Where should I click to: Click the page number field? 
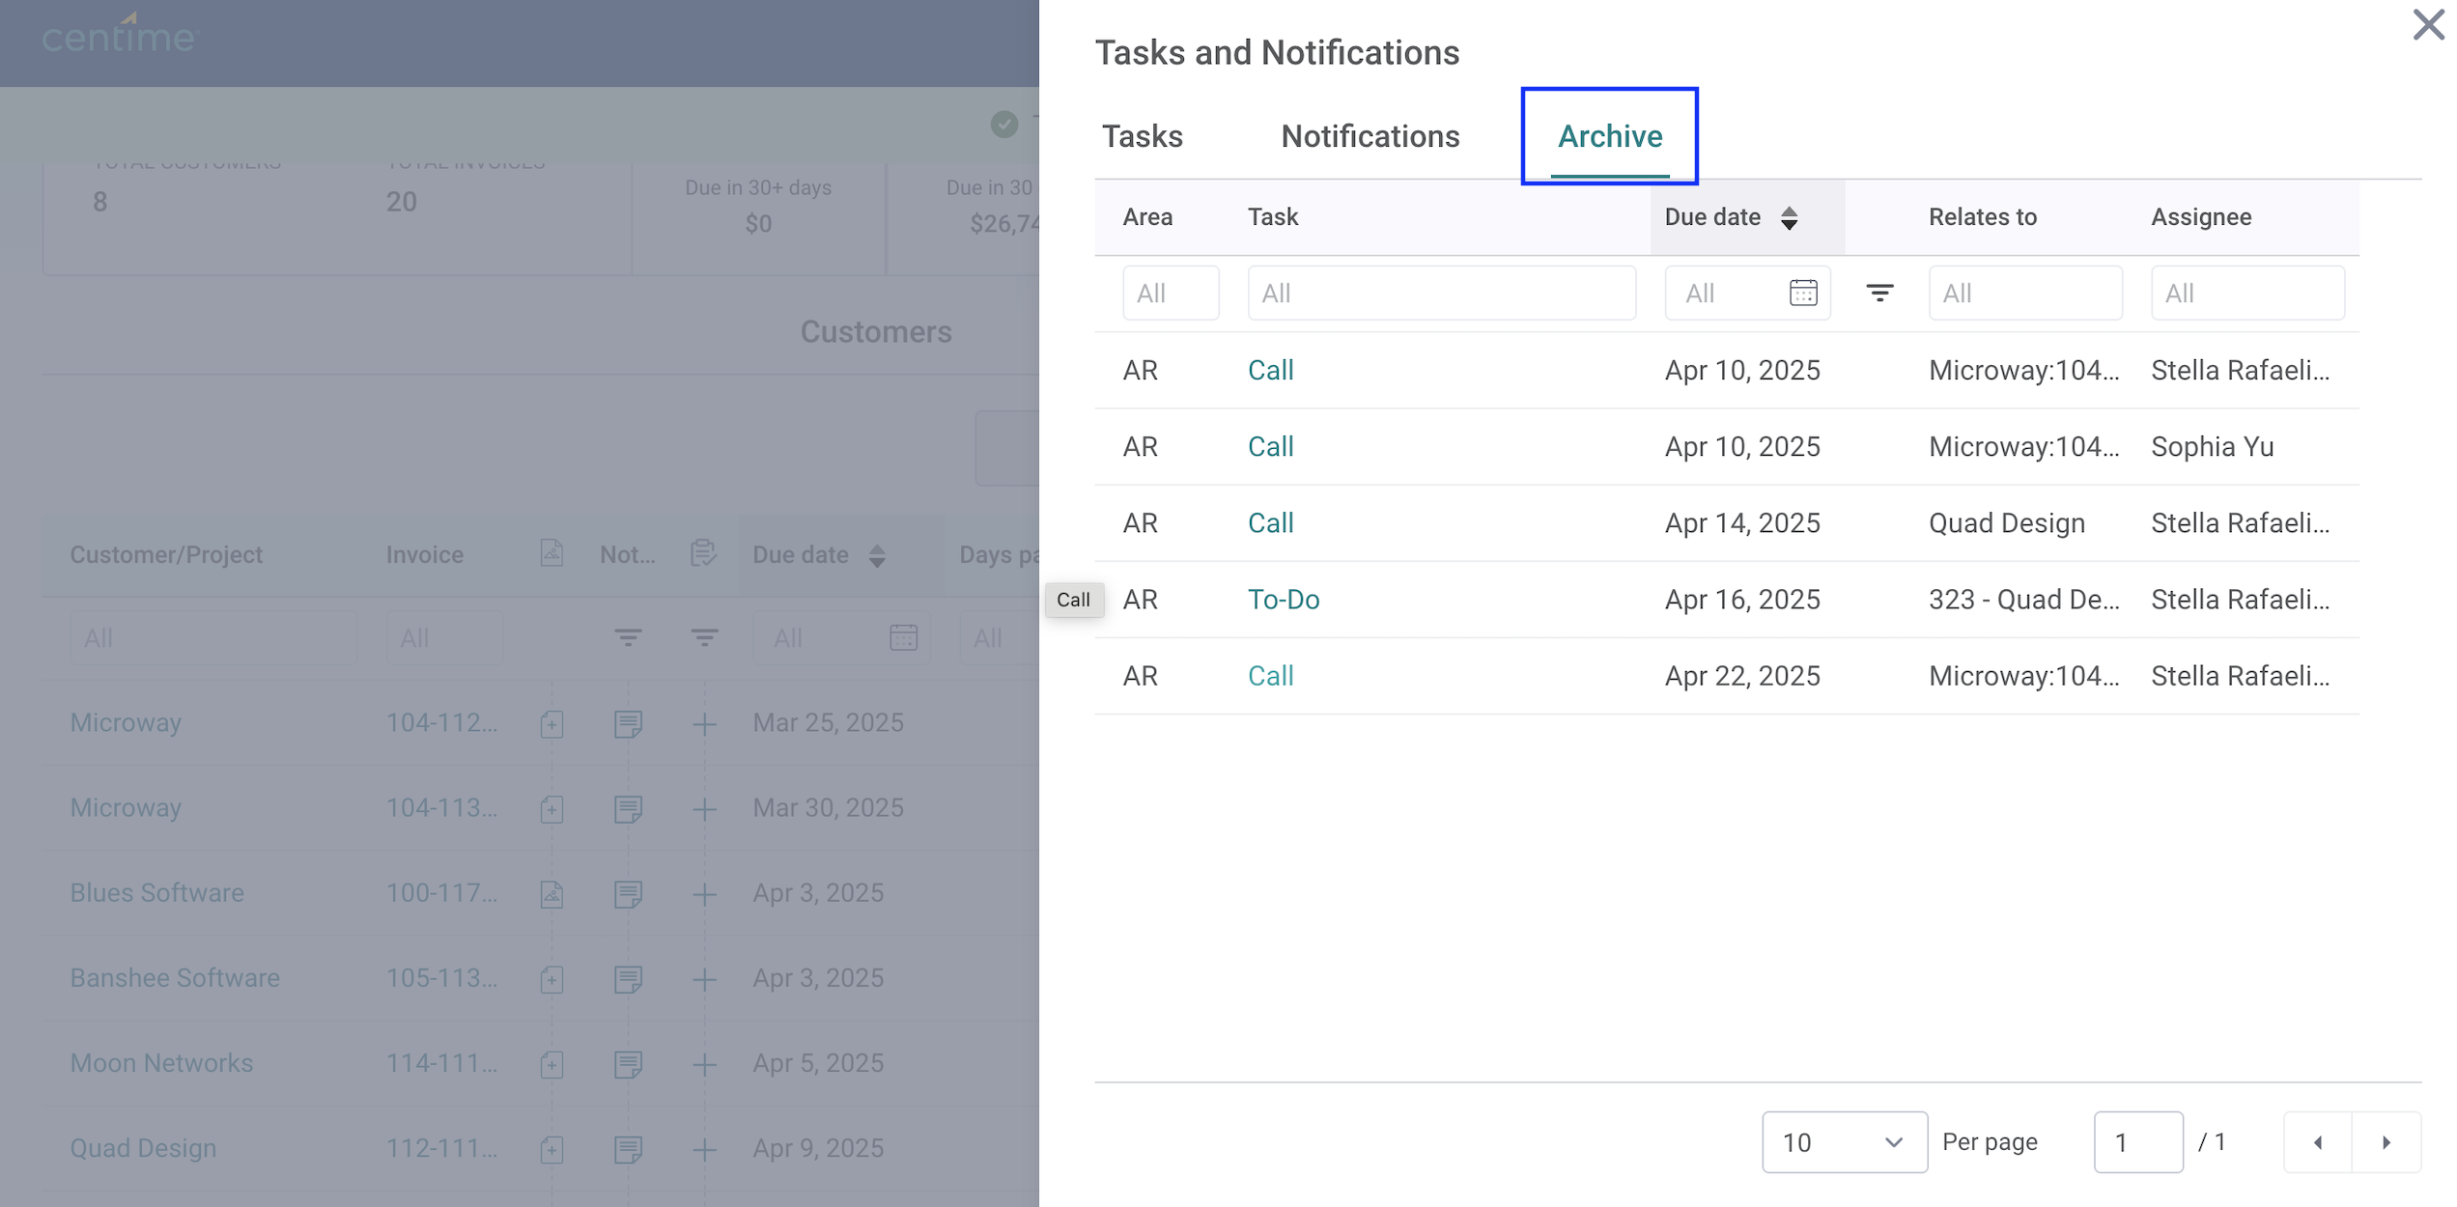coord(2138,1142)
